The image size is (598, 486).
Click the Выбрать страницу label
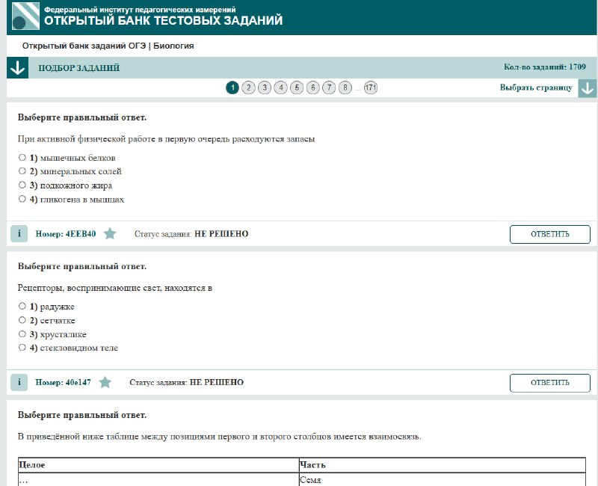pyautogui.click(x=536, y=88)
